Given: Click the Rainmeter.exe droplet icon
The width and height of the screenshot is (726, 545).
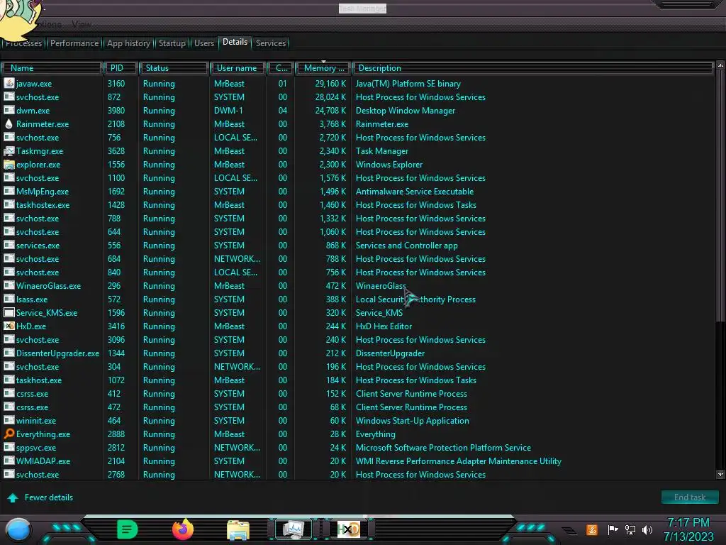Looking at the screenshot, I should [9, 123].
